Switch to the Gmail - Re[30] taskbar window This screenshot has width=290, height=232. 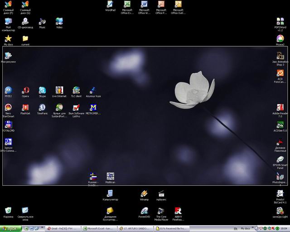coord(63,229)
